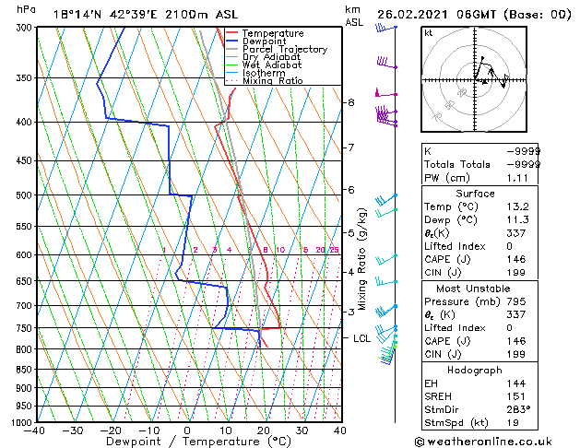Viewport: 580px width, 448px height.
Task: Click the StmSpd (kt) value 19
Action: point(513,422)
